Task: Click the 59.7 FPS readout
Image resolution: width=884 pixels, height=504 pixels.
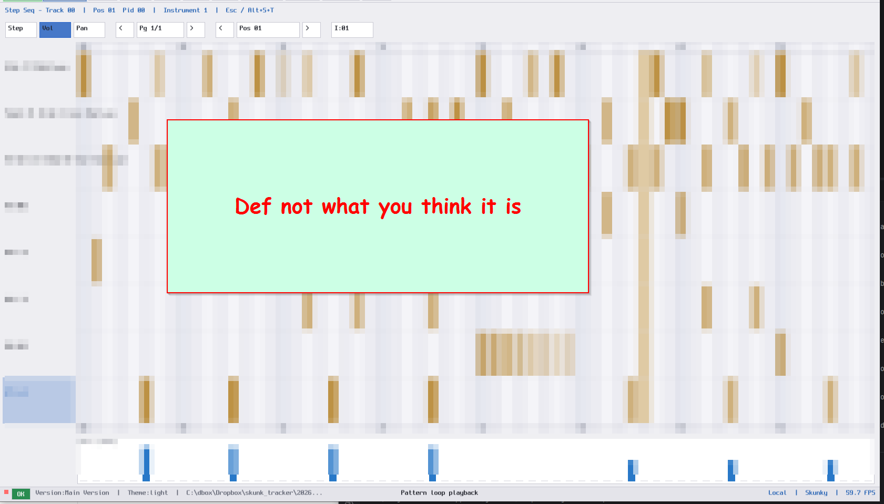Action: (x=860, y=493)
